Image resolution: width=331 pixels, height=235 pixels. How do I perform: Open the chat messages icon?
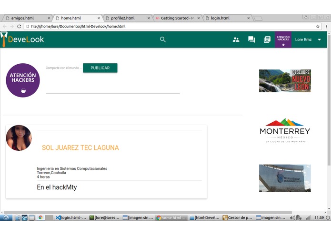[x=251, y=39]
